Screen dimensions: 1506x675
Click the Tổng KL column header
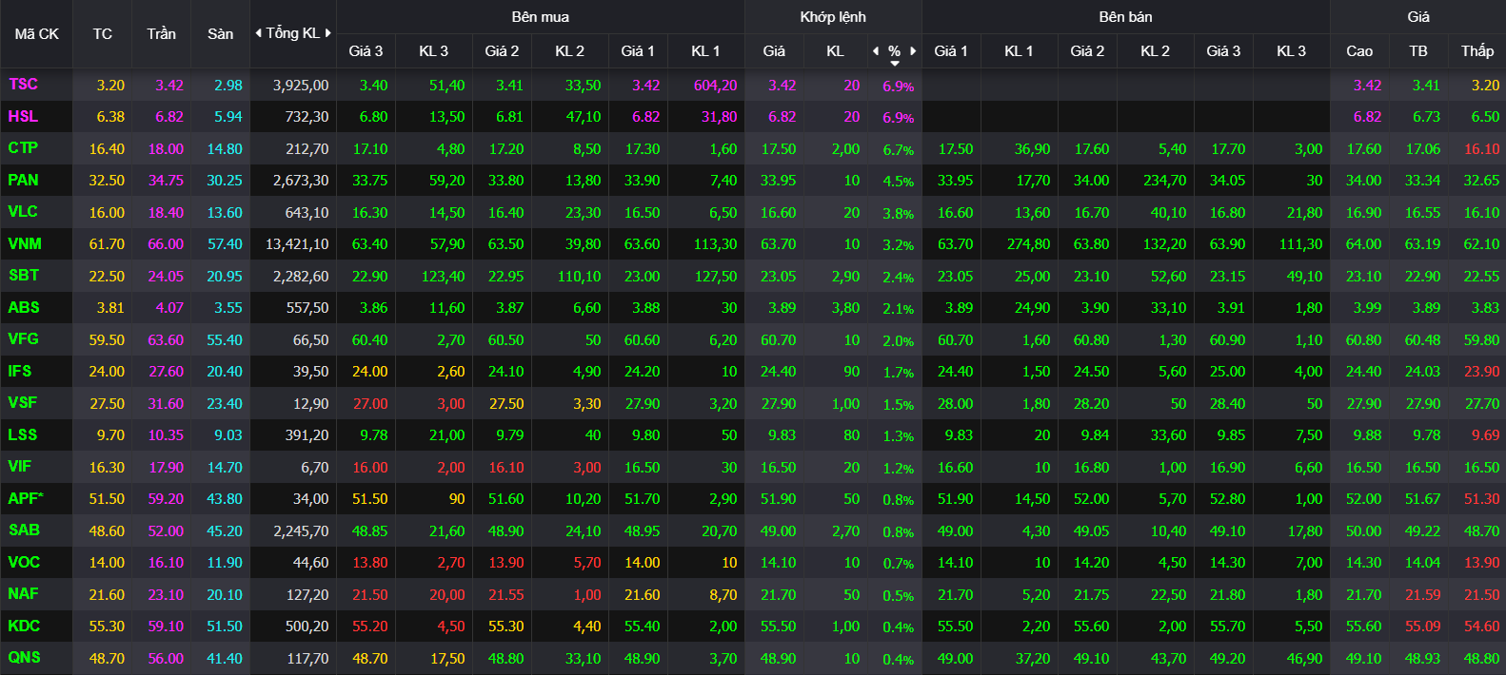[x=293, y=33]
